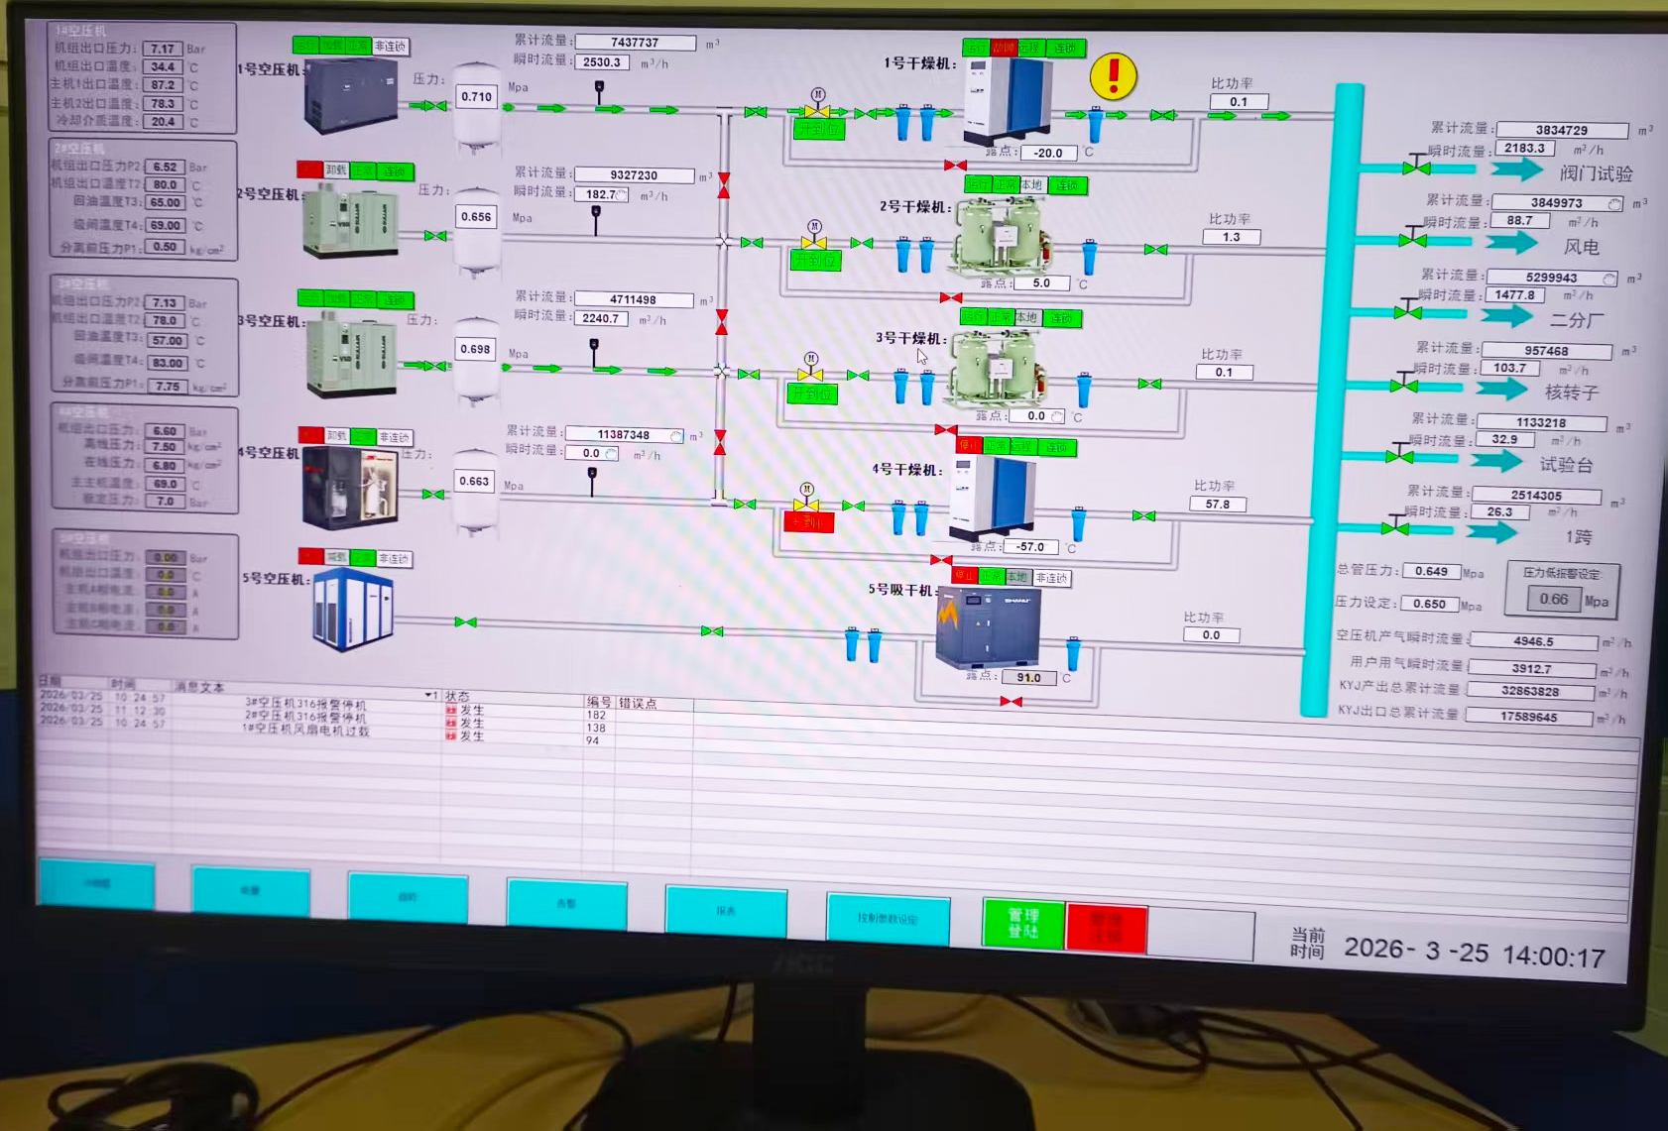Click the green 管理登陆 login button
The image size is (1668, 1131).
(x=1022, y=923)
